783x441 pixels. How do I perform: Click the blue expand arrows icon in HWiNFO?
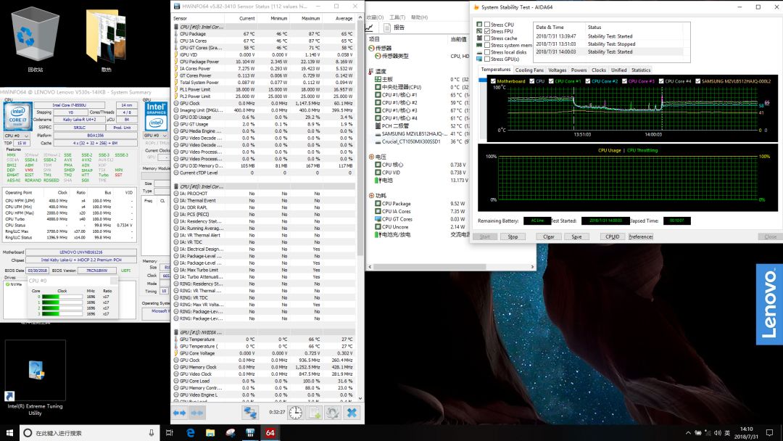179,413
